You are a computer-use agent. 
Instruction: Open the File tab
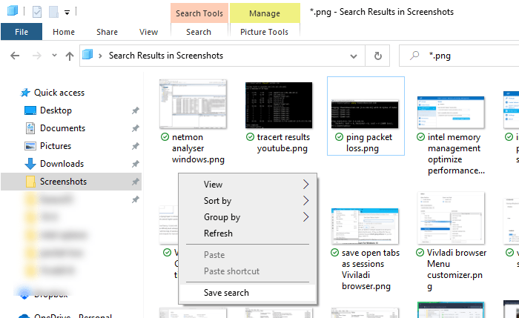[22, 32]
